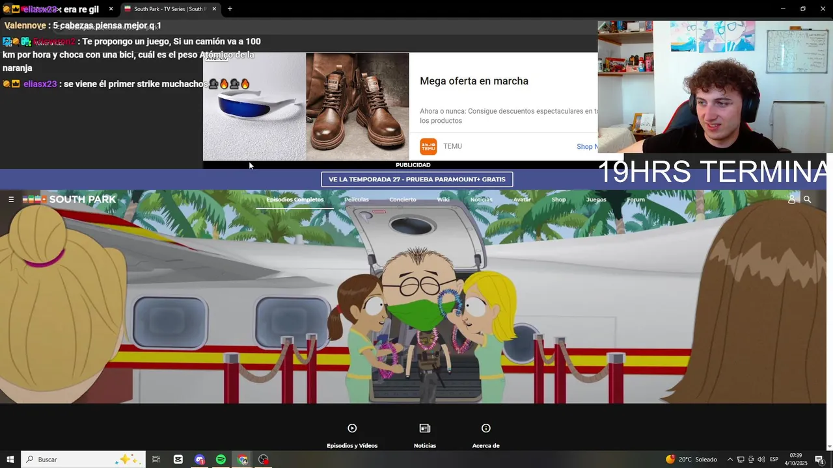Click the Windows Buscar search box
Screen dimensions: 833x468
click(x=82, y=460)
